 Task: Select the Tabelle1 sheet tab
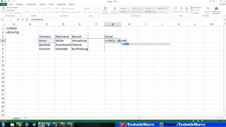click(x=16, y=118)
